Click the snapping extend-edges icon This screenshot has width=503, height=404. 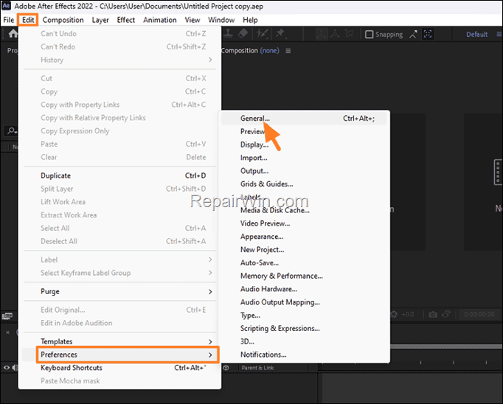pos(413,35)
